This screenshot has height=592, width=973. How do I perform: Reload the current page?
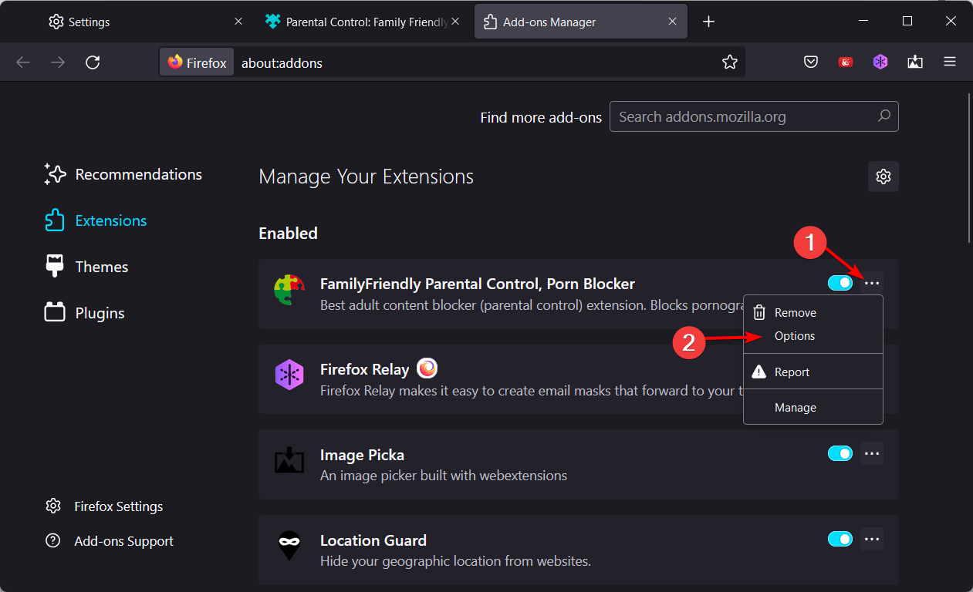pyautogui.click(x=93, y=62)
